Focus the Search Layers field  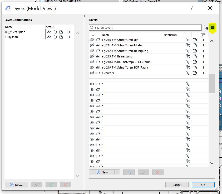coord(145,27)
